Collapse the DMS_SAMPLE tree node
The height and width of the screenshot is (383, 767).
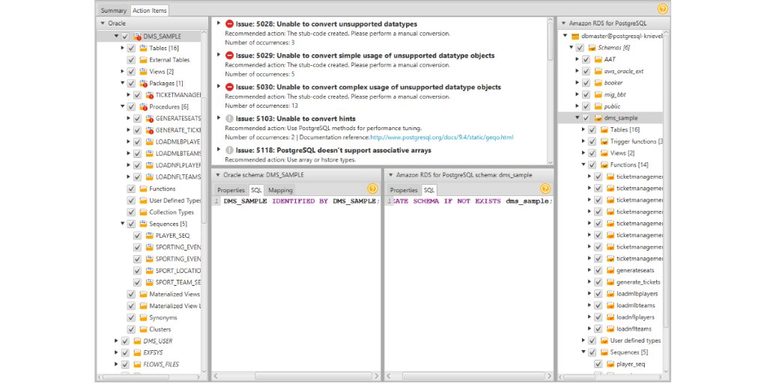pyautogui.click(x=116, y=36)
